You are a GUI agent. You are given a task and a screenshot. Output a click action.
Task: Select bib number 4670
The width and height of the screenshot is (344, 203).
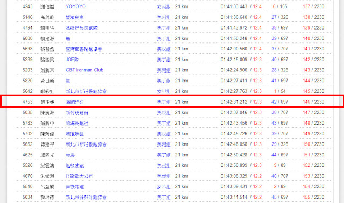pyautogui.click(x=27, y=176)
